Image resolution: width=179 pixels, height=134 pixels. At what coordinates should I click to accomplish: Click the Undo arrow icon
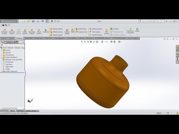[43, 21]
